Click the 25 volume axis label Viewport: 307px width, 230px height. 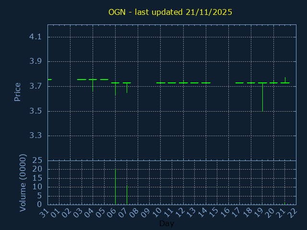pyautogui.click(x=37, y=161)
